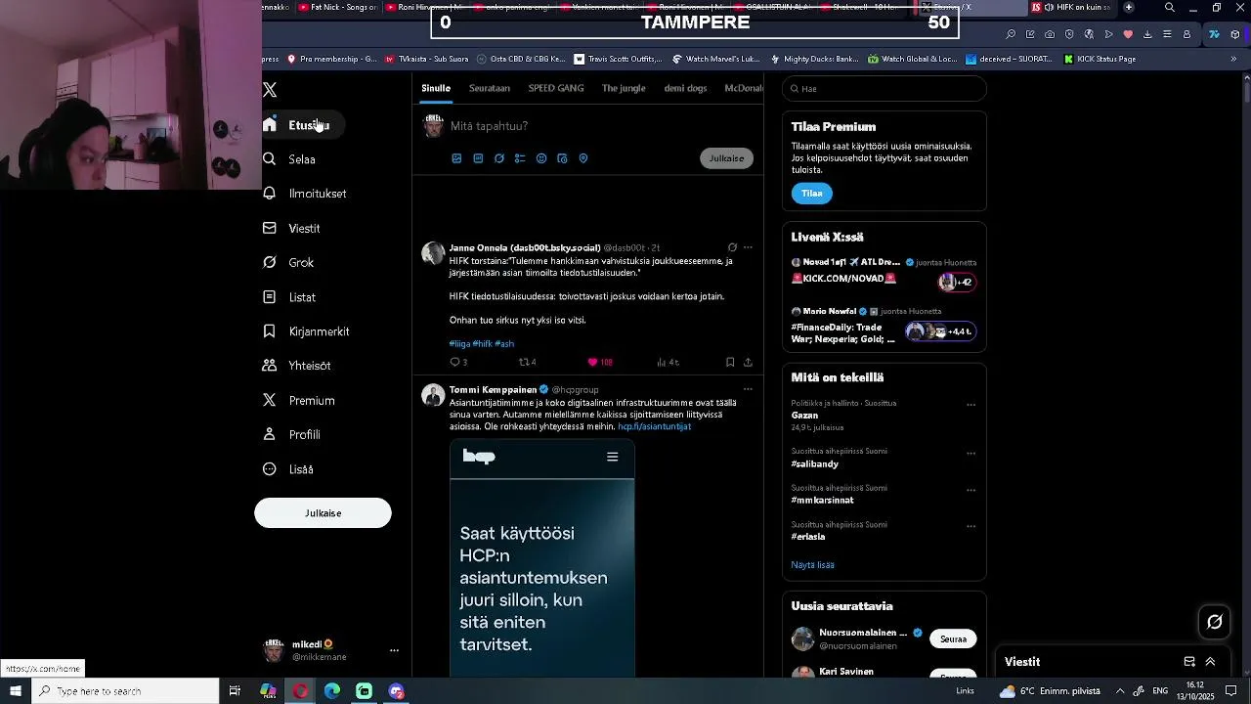The height and width of the screenshot is (704, 1251).
Task: Compose new message in Viestit drawer
Action: (1189, 662)
